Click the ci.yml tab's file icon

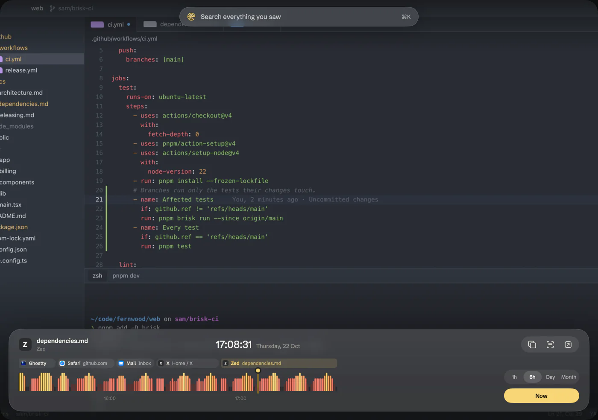coord(97,24)
